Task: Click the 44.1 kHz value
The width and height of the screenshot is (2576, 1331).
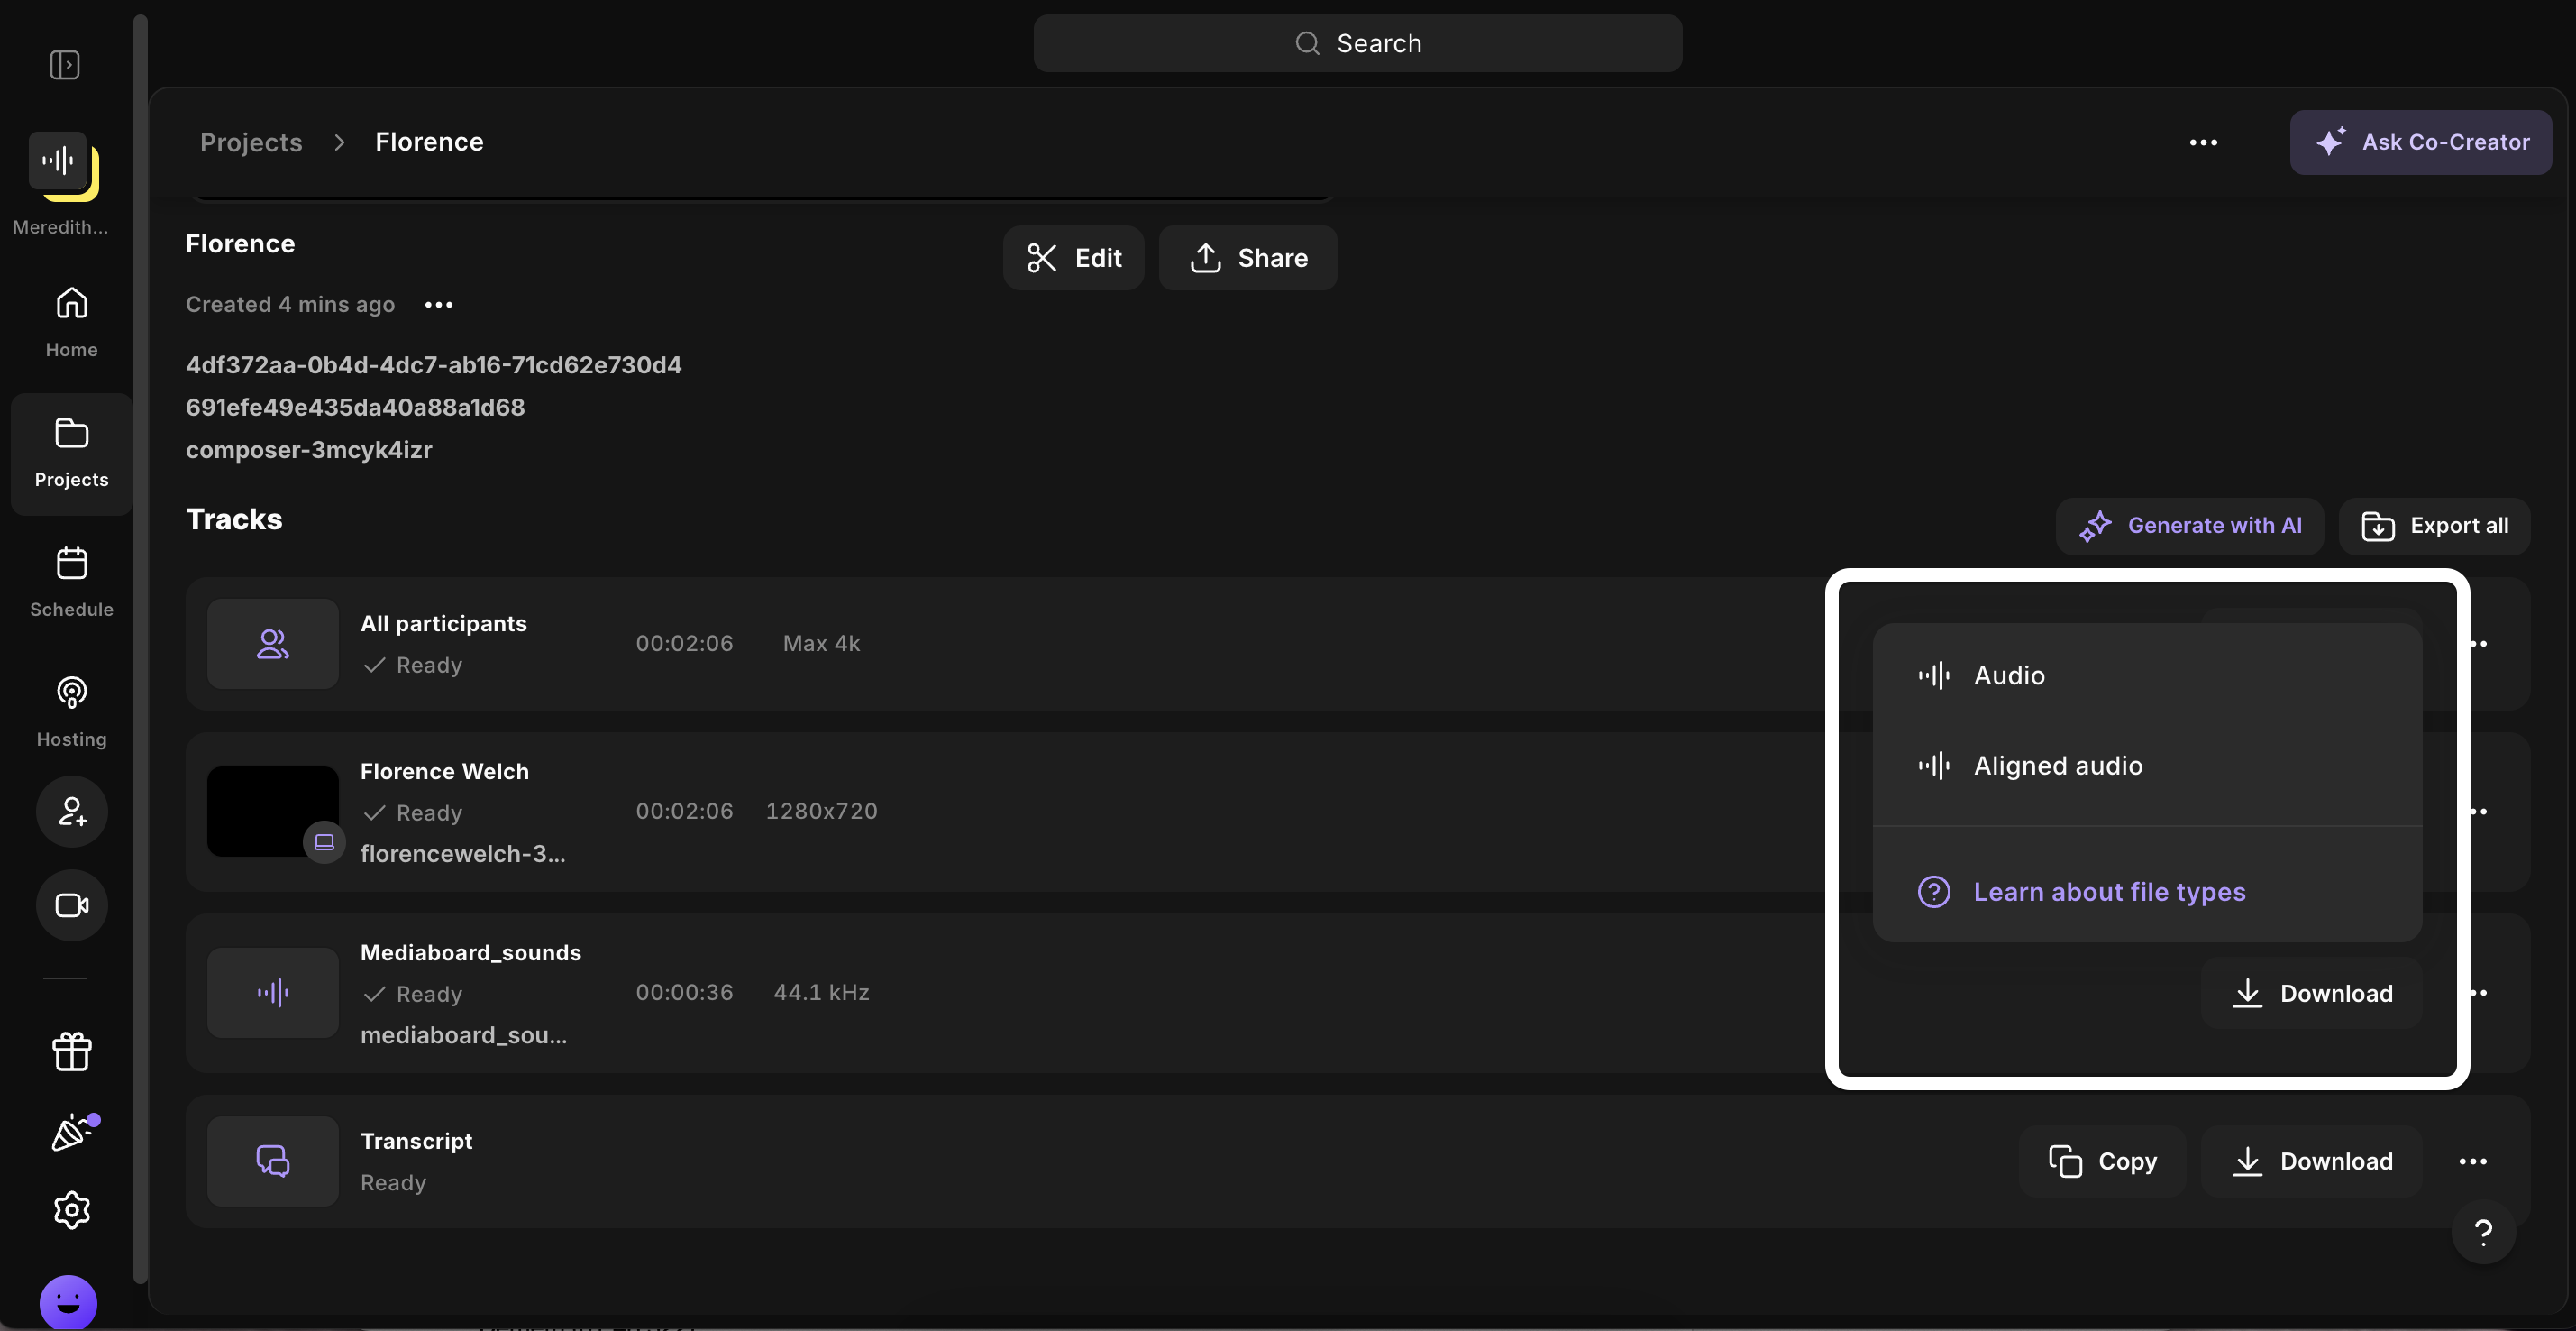Action: pos(821,993)
